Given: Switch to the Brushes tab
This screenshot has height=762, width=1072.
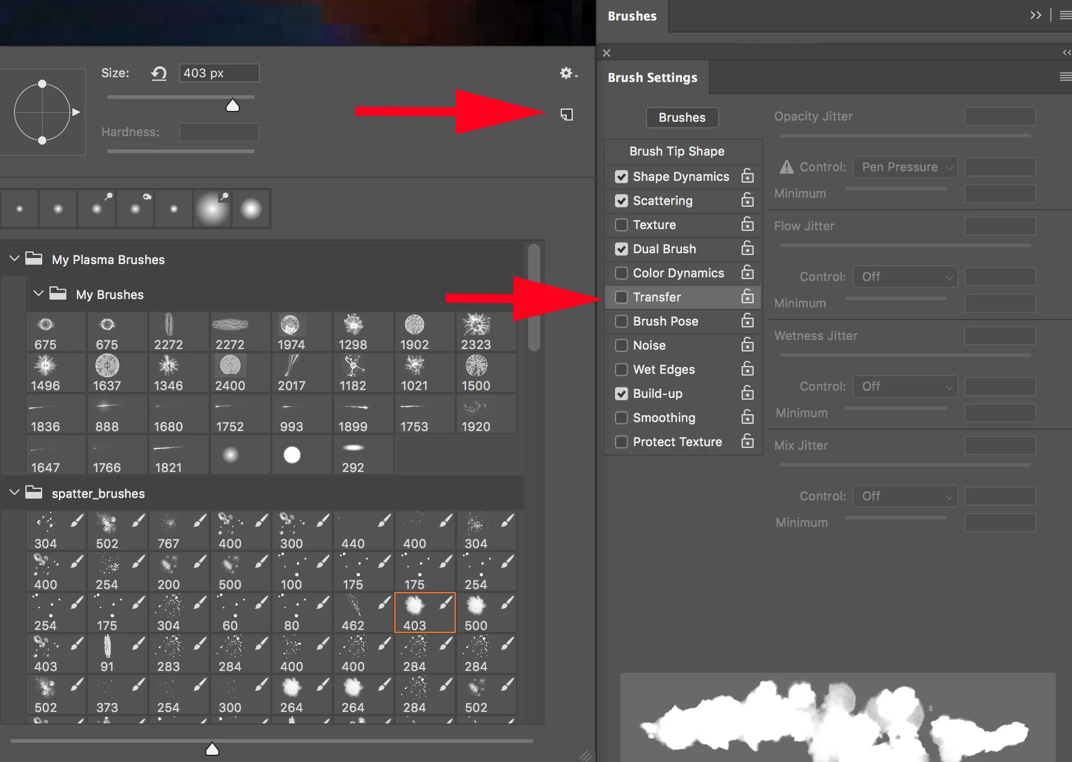Looking at the screenshot, I should click(632, 16).
